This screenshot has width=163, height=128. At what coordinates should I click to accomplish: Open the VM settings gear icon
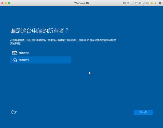point(160,3)
